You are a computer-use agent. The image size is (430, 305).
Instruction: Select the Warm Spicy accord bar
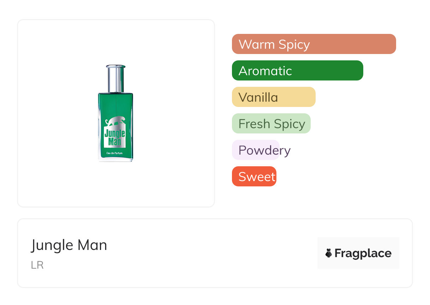313,44
